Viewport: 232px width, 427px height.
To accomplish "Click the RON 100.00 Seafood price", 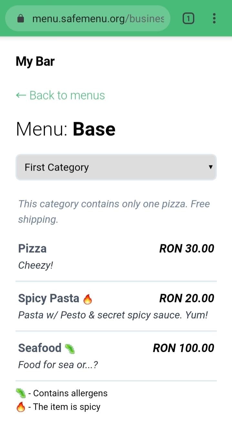I will [183, 348].
